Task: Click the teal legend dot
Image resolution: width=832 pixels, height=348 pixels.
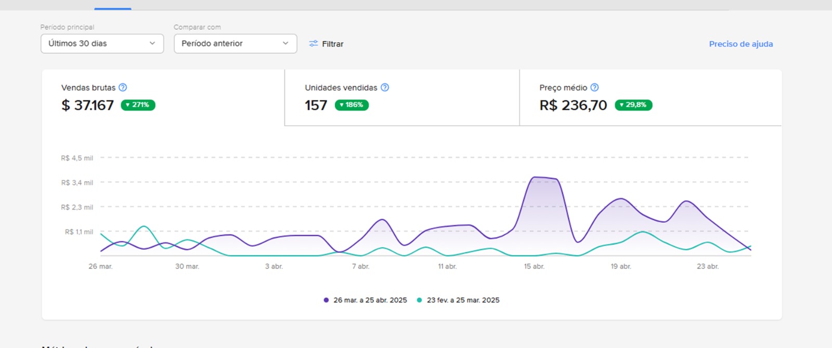Action: [x=419, y=300]
